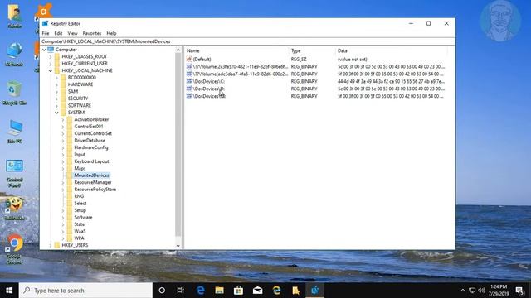Collapse the SYSTEM key arrow

[x=56, y=113]
